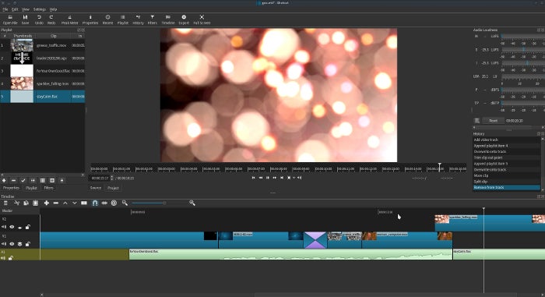Open the History panel from the toolbar
Image resolution: width=545 pixels, height=297 pixels.
(x=138, y=19)
